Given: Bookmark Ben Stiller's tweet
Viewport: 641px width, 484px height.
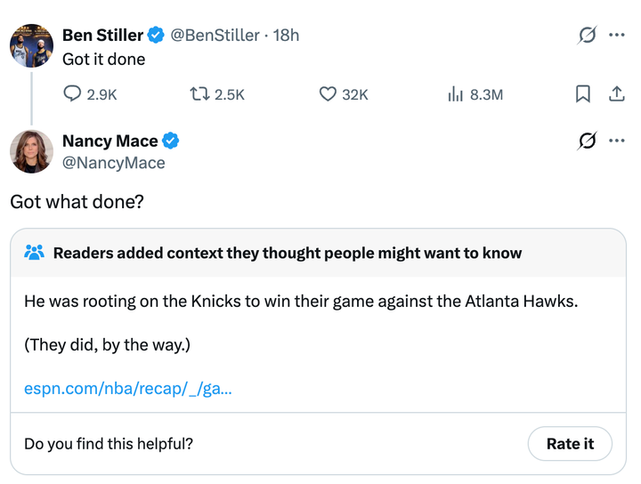Looking at the screenshot, I should pos(583,94).
